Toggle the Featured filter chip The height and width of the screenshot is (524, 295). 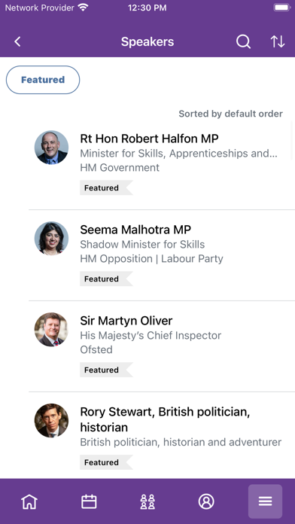pos(43,80)
